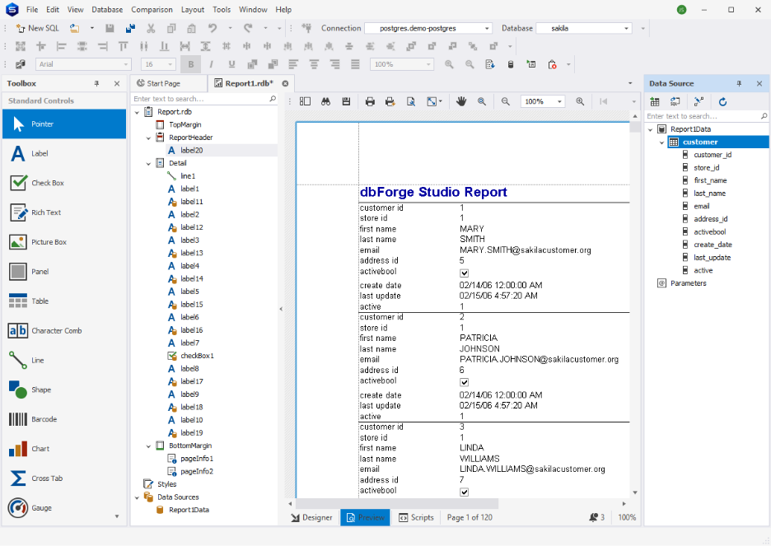Open the Database dropdown showing sakila
Image resolution: width=771 pixels, height=546 pixels.
pos(584,28)
